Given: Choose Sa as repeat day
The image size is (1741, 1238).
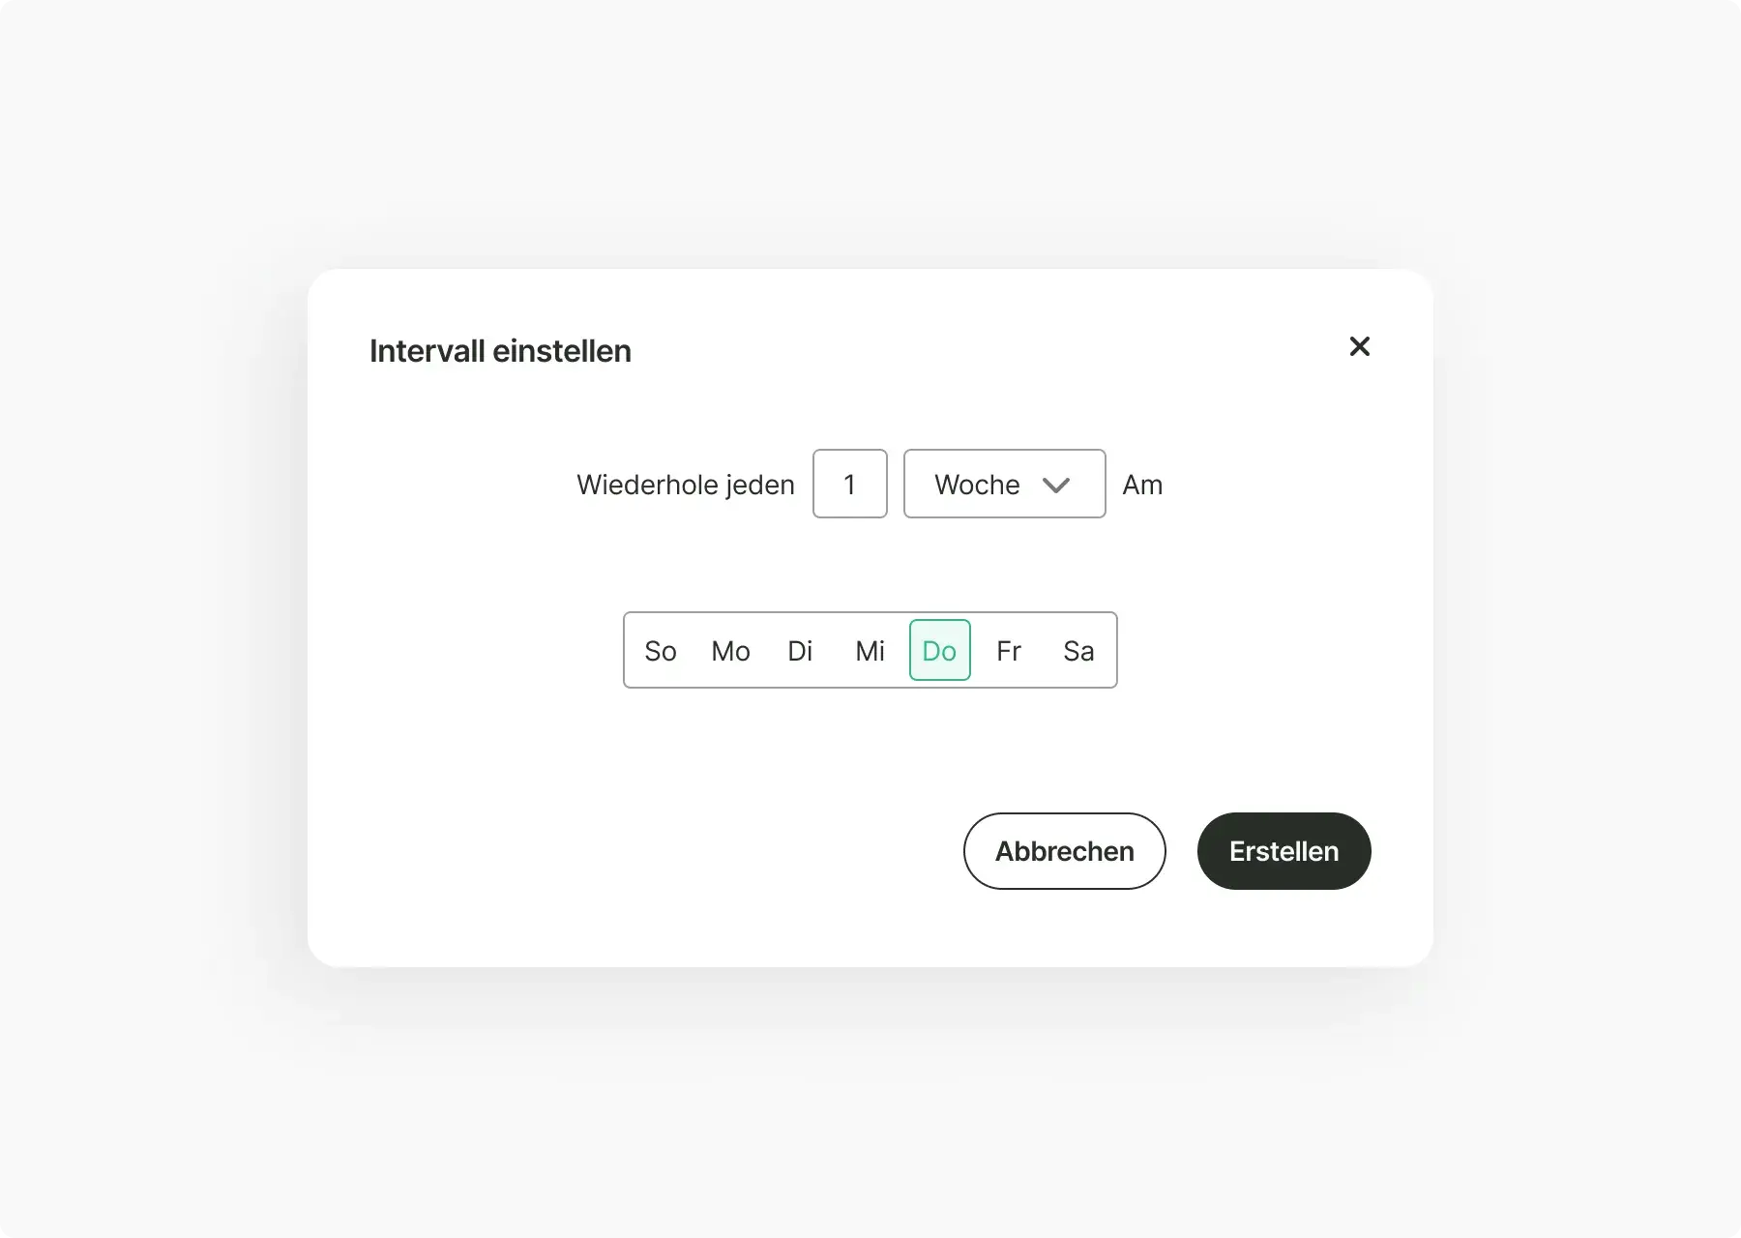Looking at the screenshot, I should (1078, 651).
